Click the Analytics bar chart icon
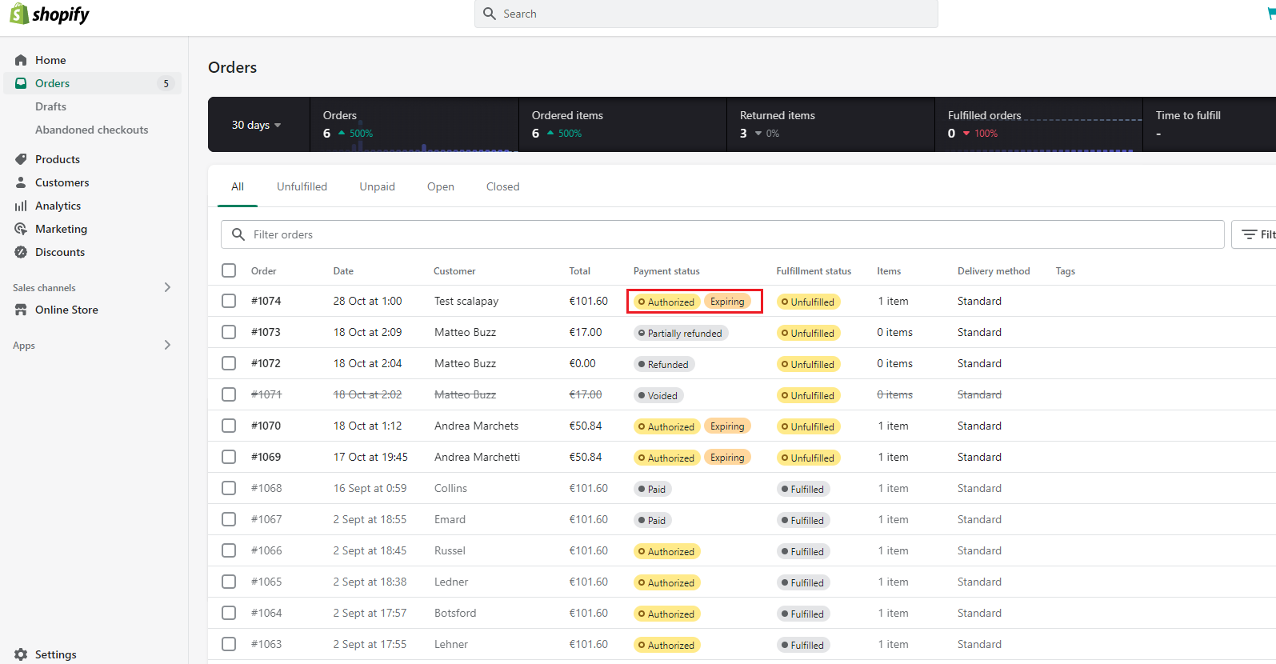1276x664 pixels. pos(21,206)
